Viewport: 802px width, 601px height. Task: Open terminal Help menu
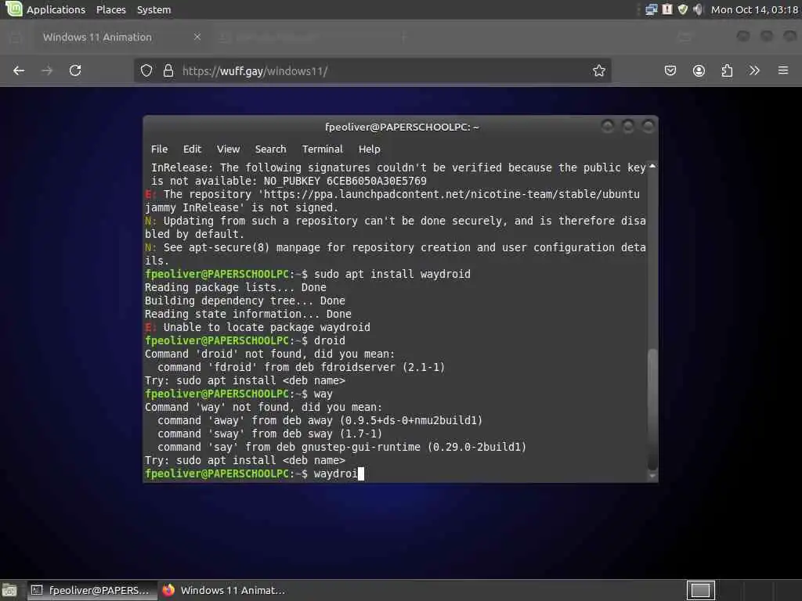tap(370, 149)
